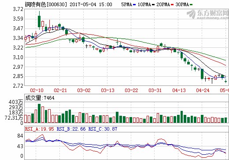Click the 2.72 price axis label
The image size is (229, 160).
(18, 86)
